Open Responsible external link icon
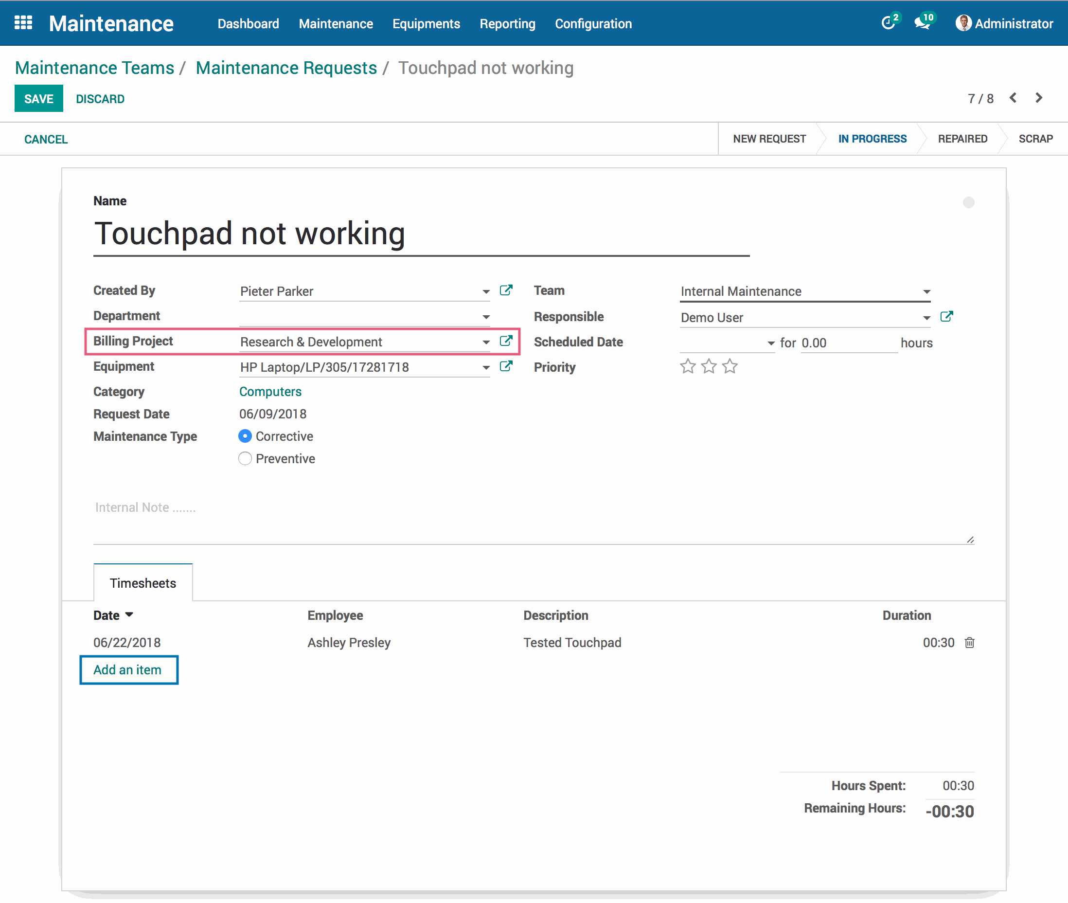This screenshot has width=1068, height=903. pyautogui.click(x=947, y=316)
